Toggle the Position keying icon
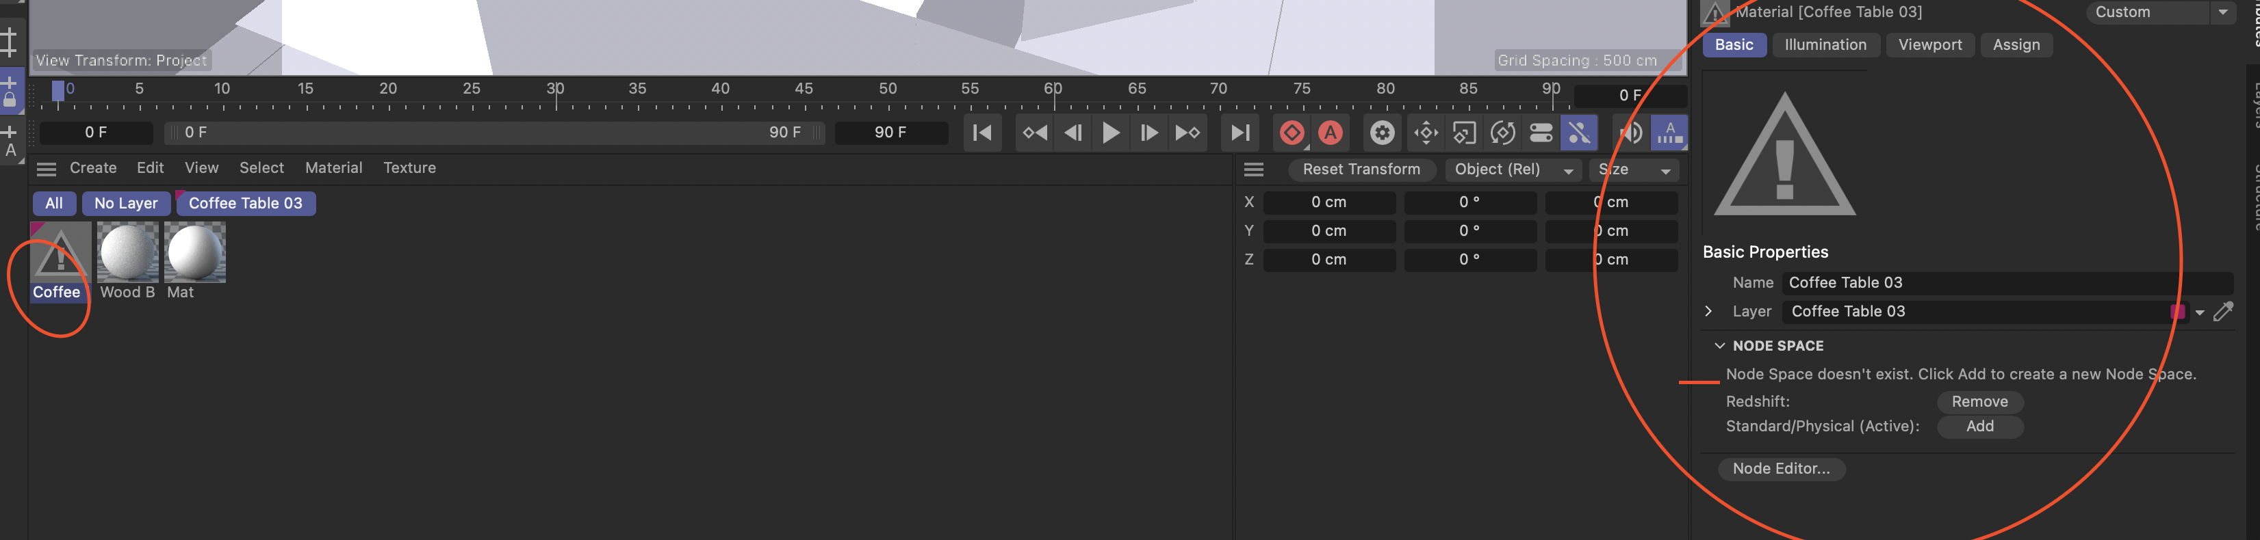 pos(1426,133)
